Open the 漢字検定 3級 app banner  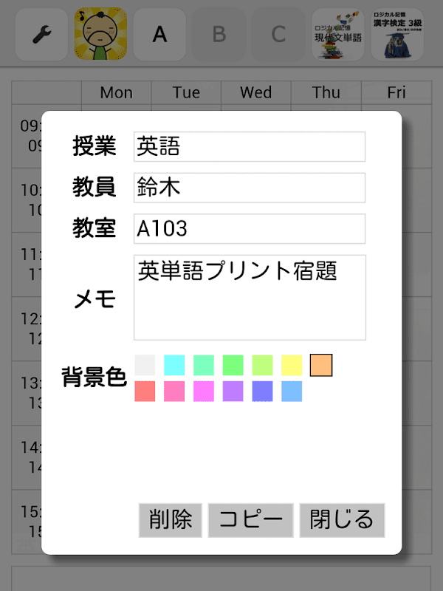[x=397, y=34]
